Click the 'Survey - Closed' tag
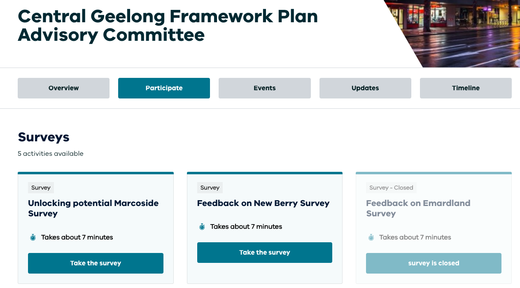 (391, 188)
